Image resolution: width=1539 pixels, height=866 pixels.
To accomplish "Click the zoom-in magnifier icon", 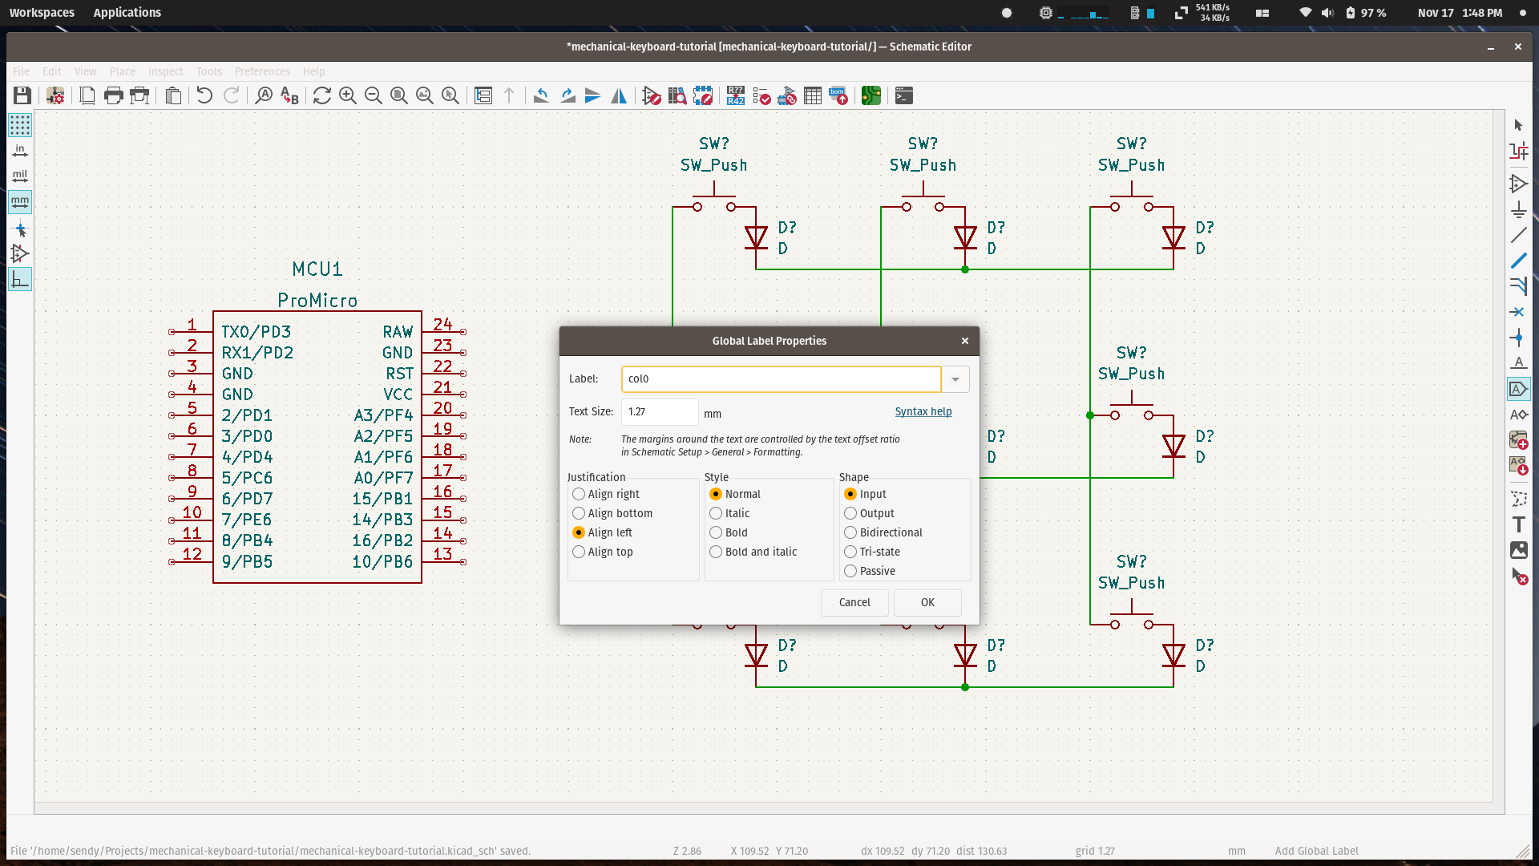I will tap(348, 96).
